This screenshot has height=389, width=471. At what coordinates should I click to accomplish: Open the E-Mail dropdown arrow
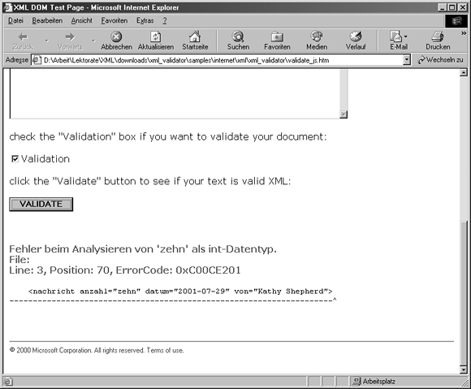coord(405,37)
